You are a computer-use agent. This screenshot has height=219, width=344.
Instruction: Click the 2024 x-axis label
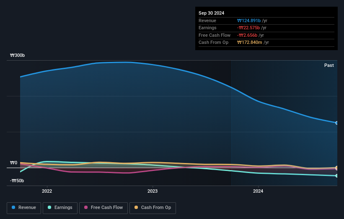point(258,191)
